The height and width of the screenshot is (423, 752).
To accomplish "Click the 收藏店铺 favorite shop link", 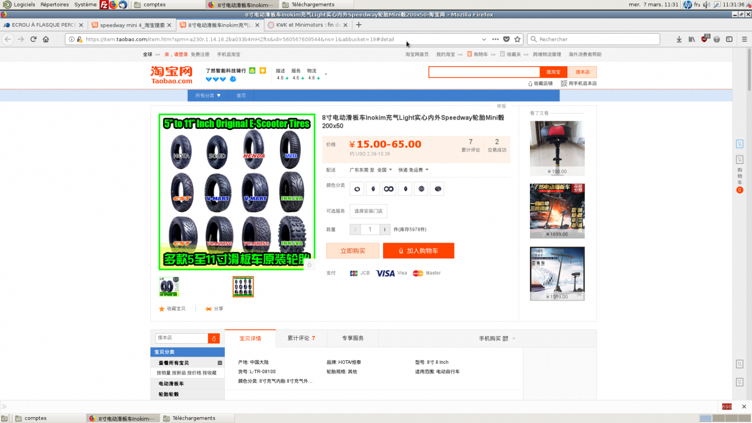I will point(543,83).
